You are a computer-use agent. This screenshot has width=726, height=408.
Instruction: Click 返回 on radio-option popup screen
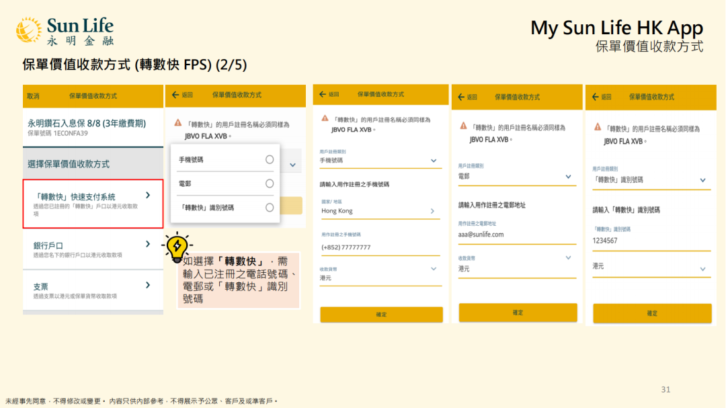tap(187, 95)
